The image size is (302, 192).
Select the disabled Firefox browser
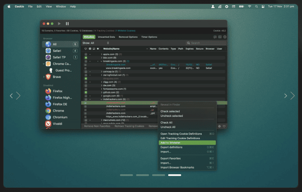[61, 91]
